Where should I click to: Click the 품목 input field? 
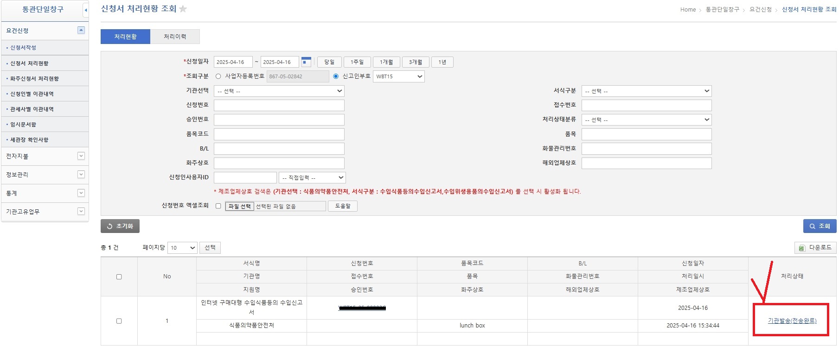[x=647, y=134]
